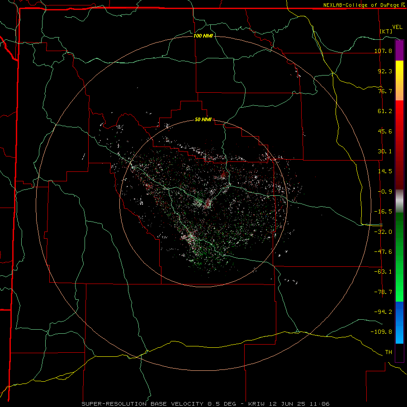Screen dimensions: 407x407
Task: Click the 100 NMI range ring label
Action: pyautogui.click(x=203, y=36)
